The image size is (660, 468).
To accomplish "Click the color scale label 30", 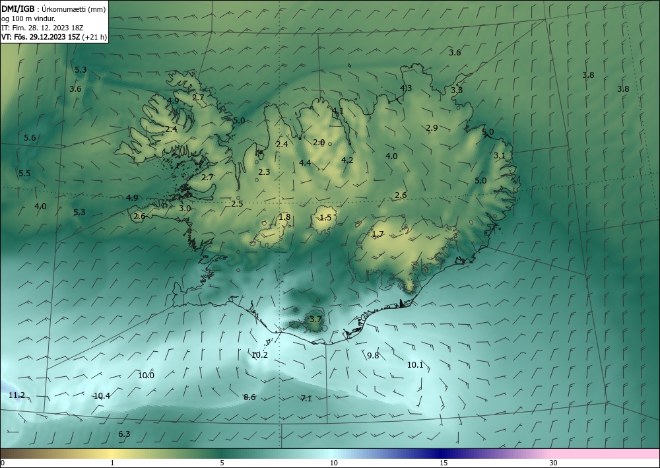I will click(x=554, y=463).
